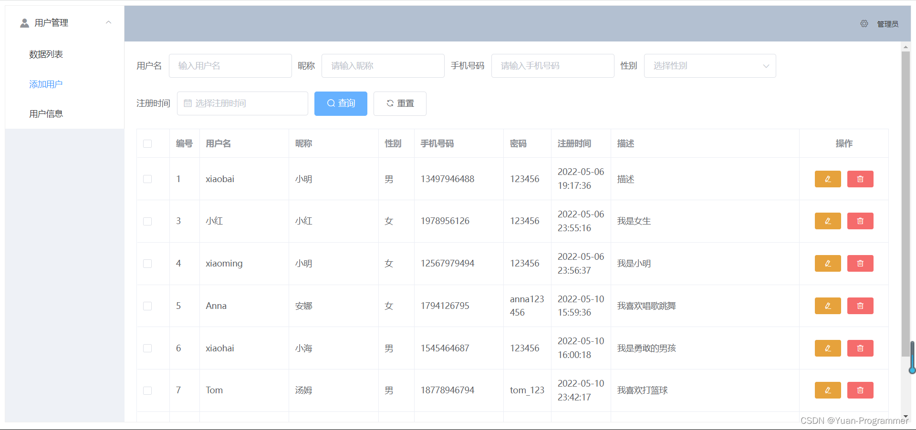Screen dimensions: 916x430
Task: Click the description 我是女生
Action: click(634, 221)
